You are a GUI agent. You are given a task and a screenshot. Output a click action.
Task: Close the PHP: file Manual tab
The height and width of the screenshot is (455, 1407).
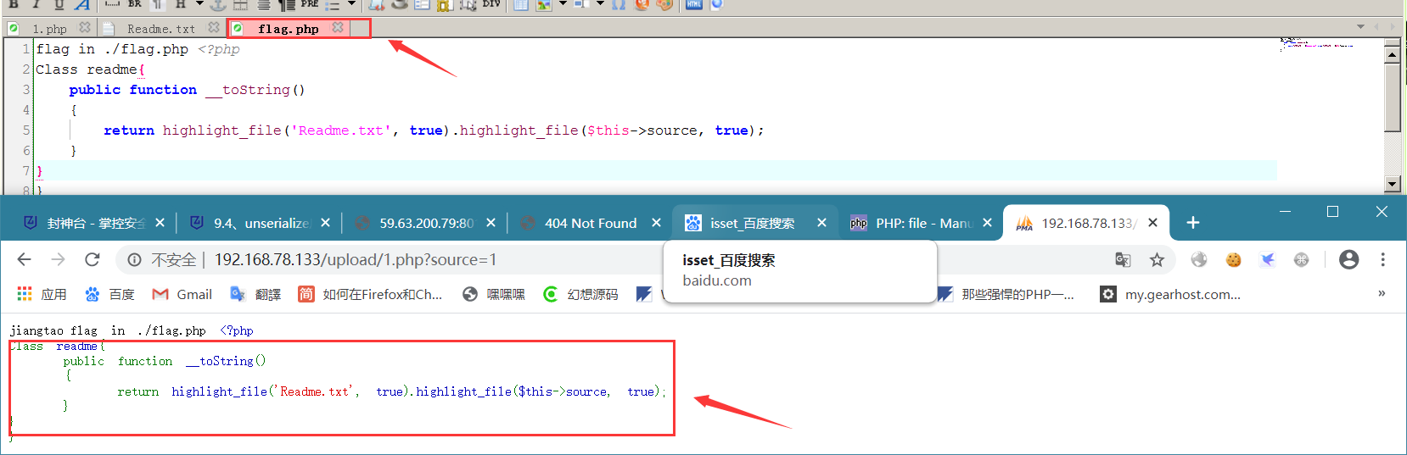coord(987,223)
